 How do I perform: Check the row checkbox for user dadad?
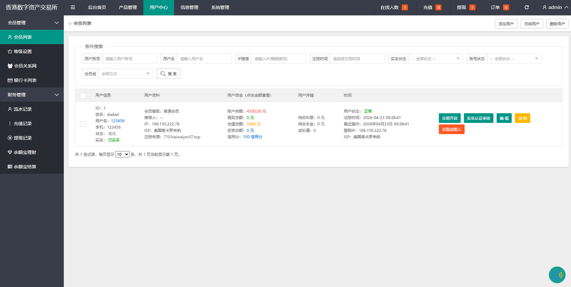[x=83, y=124]
